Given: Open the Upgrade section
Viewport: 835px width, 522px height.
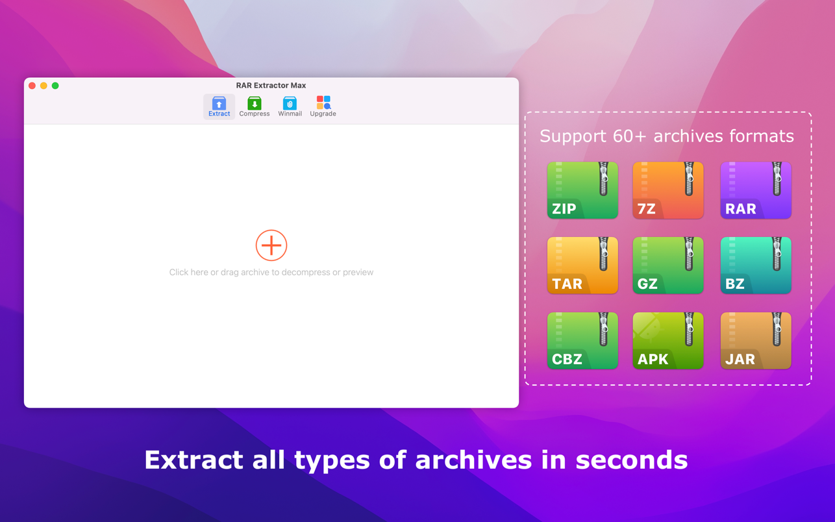Looking at the screenshot, I should [x=323, y=106].
